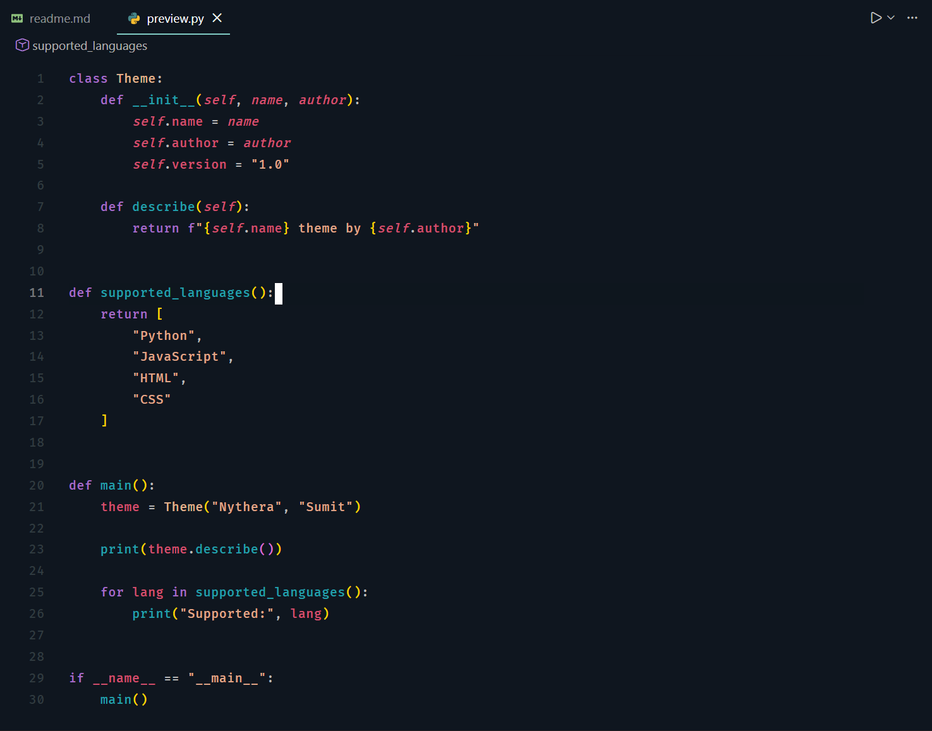Screen dimensions: 932x731
Task: Click the describe method name on line 7
Action: (x=163, y=206)
